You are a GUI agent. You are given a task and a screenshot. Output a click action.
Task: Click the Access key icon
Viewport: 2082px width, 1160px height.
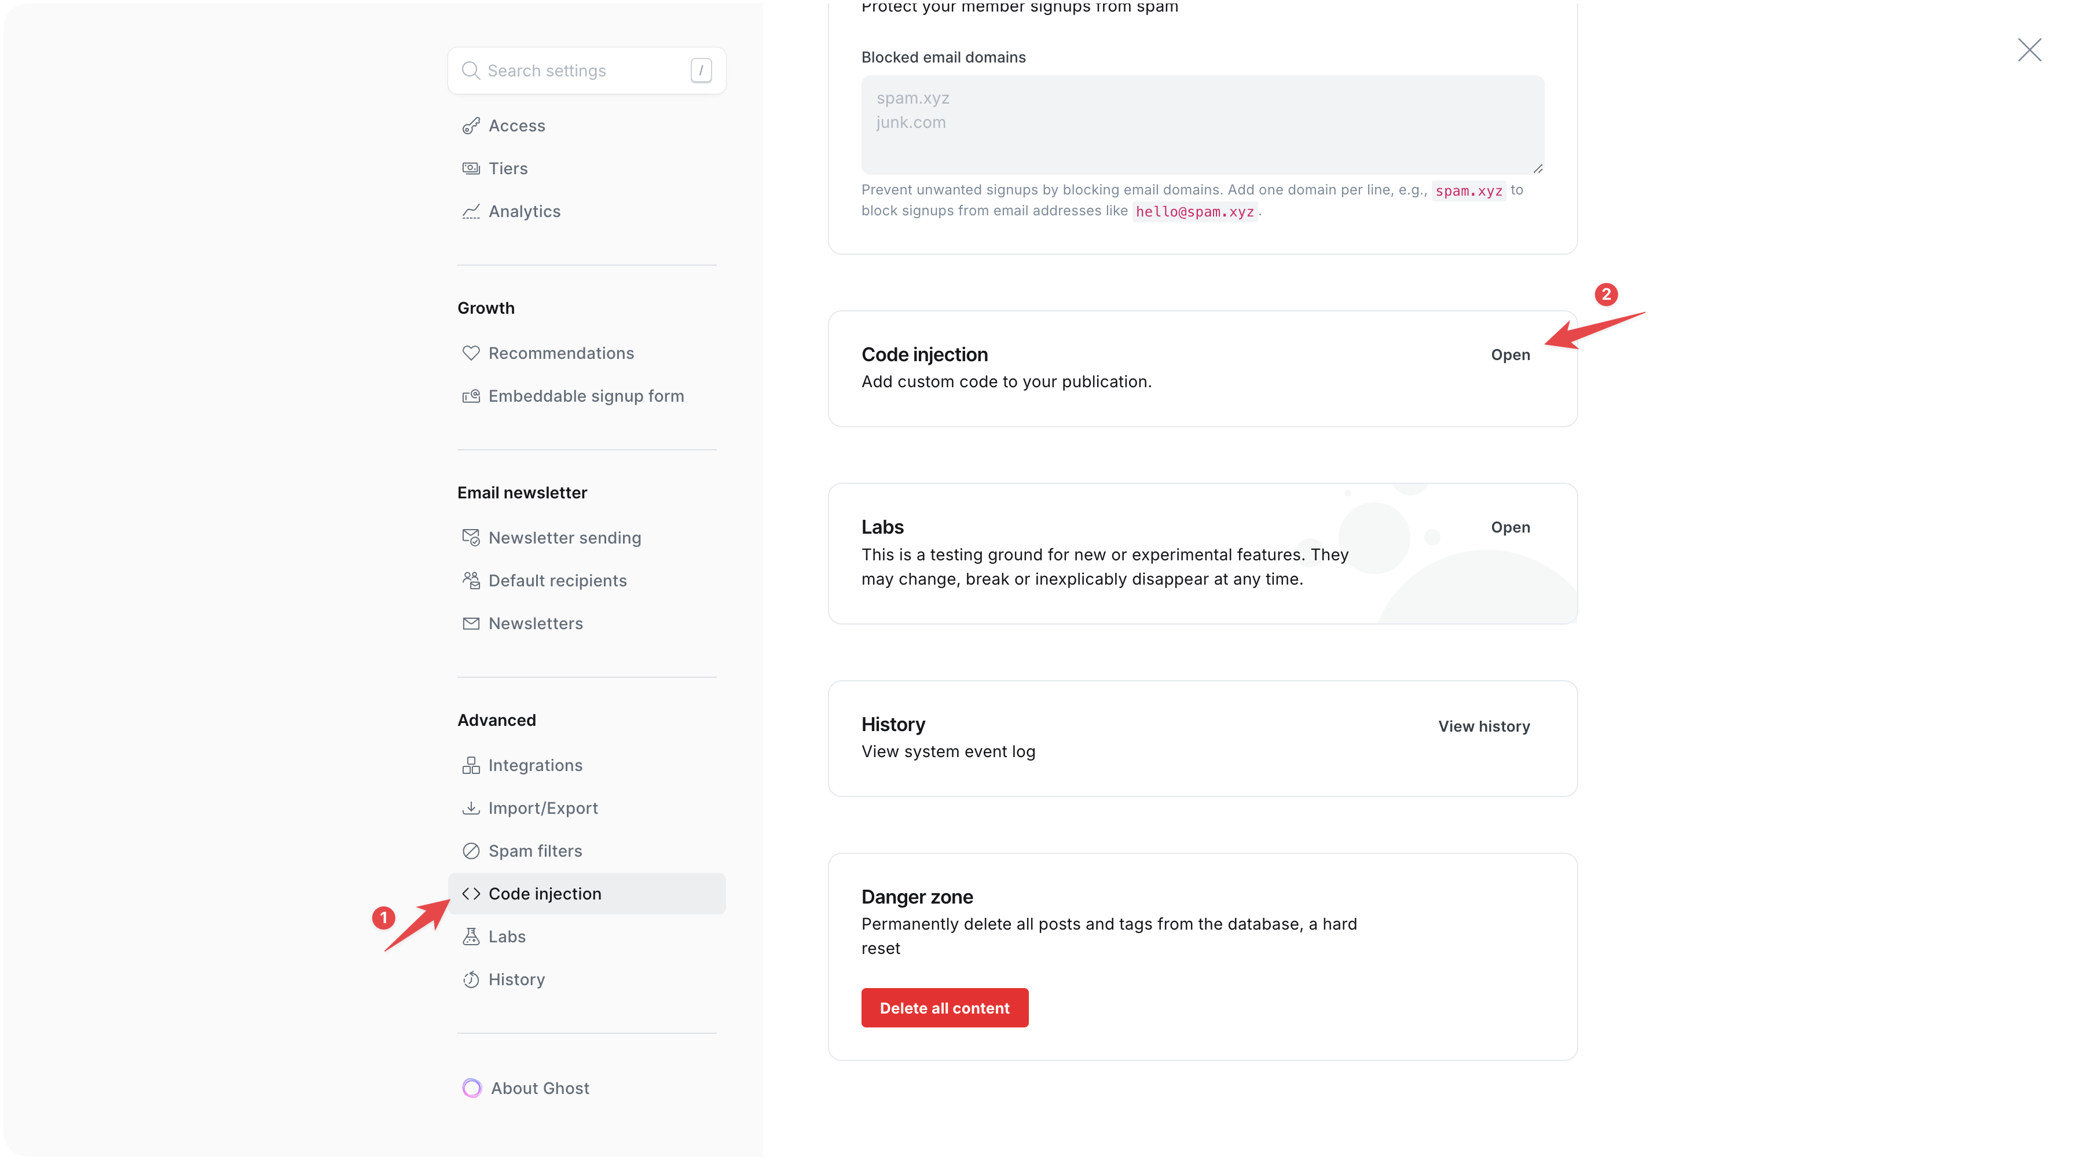click(x=470, y=126)
